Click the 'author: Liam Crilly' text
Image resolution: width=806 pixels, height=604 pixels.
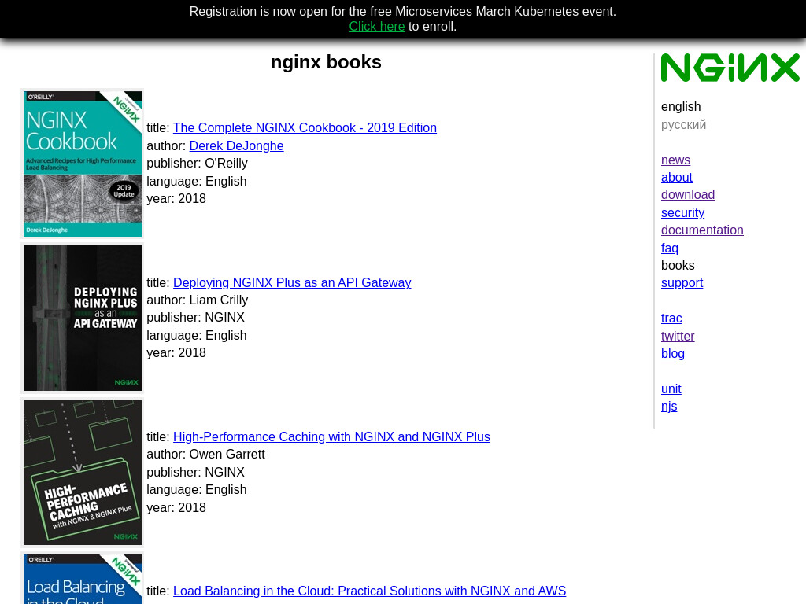point(197,300)
